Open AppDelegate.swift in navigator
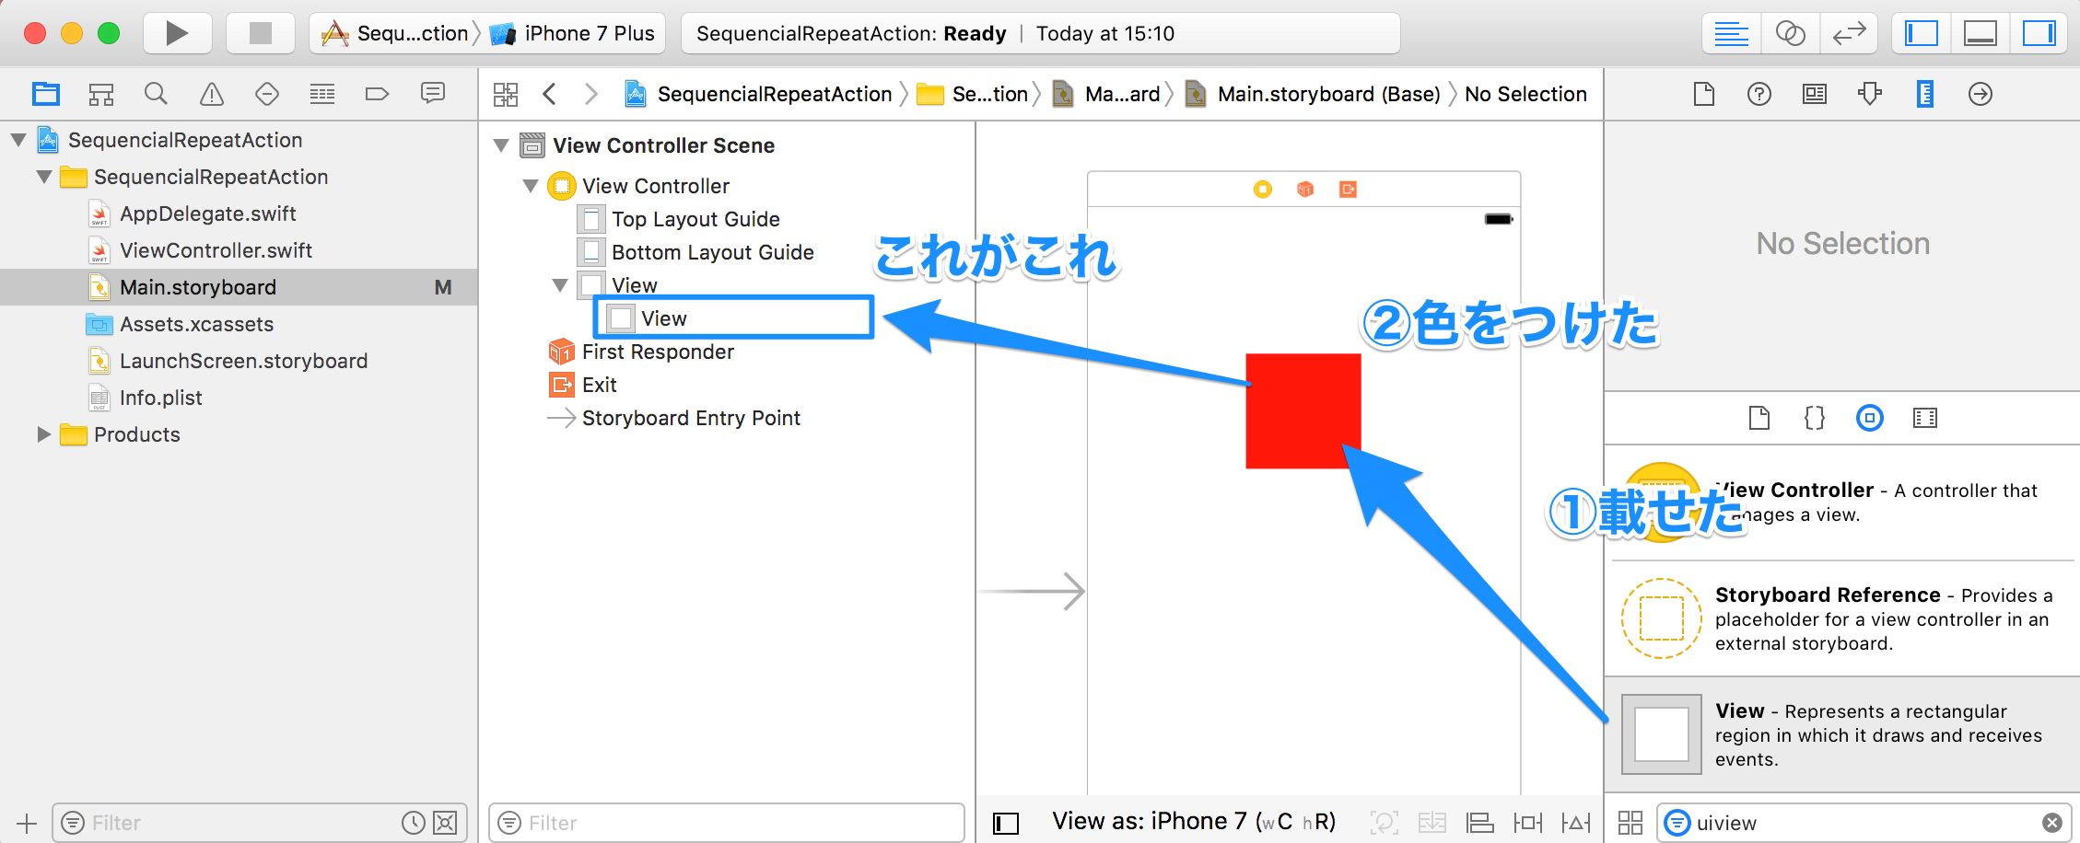This screenshot has height=843, width=2080. 207,214
